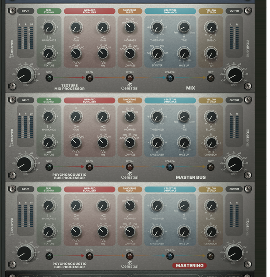Viewport: 270px width, 277px height.
Task: Click MIX title text on first unit
Action: point(190,88)
